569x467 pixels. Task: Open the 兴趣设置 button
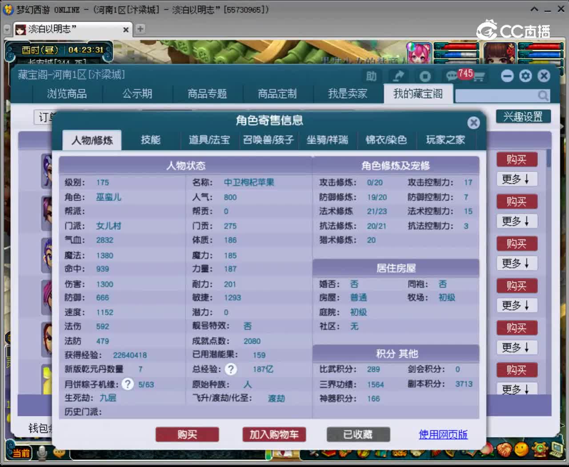click(523, 117)
